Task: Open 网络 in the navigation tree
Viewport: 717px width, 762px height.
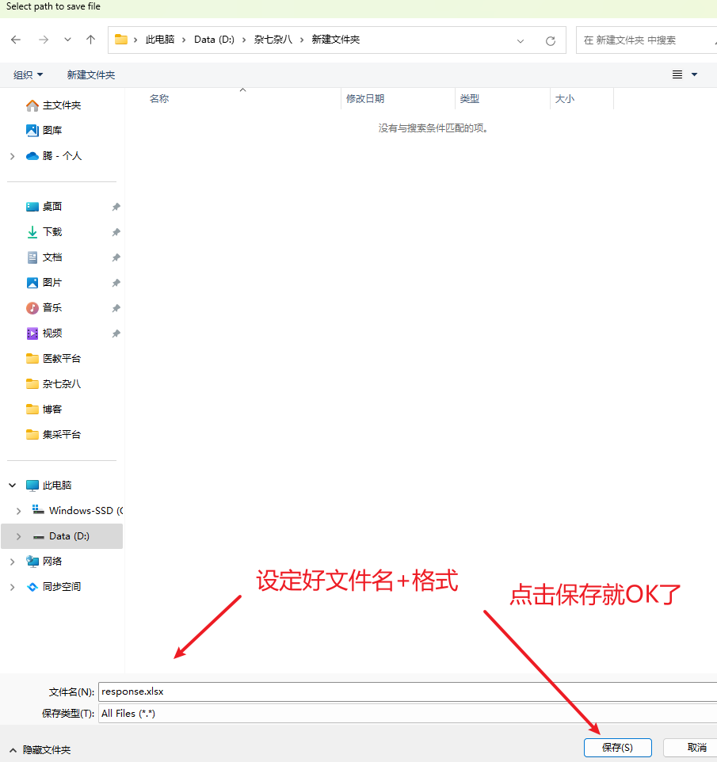Action: [x=52, y=562]
